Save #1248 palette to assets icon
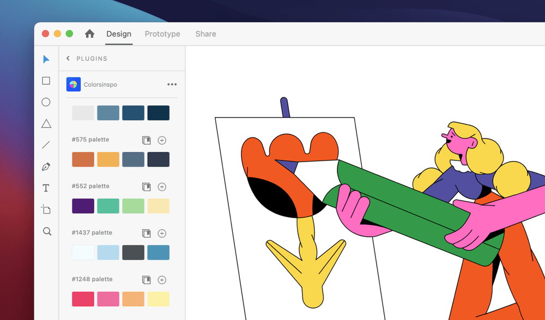Image resolution: width=545 pixels, height=320 pixels. [146, 280]
